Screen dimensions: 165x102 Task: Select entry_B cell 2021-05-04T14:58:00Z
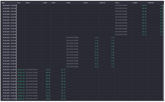pyautogui.click(x=72, y=38)
